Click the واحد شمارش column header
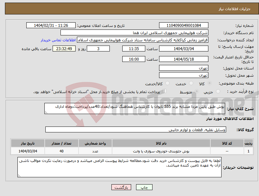 95,143
